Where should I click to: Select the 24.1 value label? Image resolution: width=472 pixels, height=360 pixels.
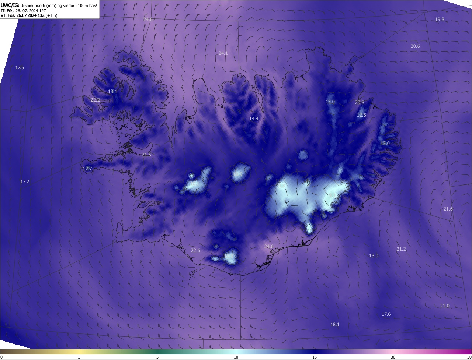point(223,53)
